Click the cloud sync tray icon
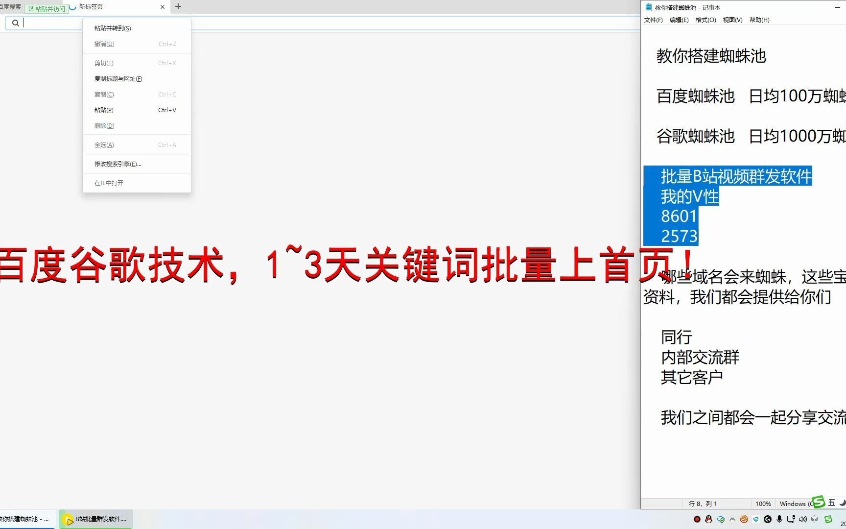The width and height of the screenshot is (846, 529). click(721, 519)
